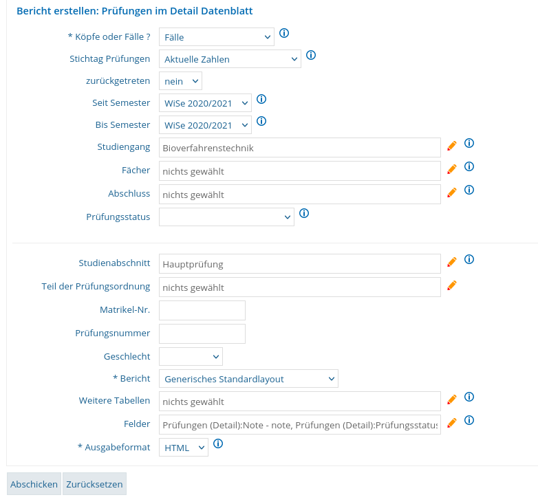This screenshot has height=504, width=538.
Task: Click info icon beside Bis Semester
Action: pyautogui.click(x=261, y=122)
